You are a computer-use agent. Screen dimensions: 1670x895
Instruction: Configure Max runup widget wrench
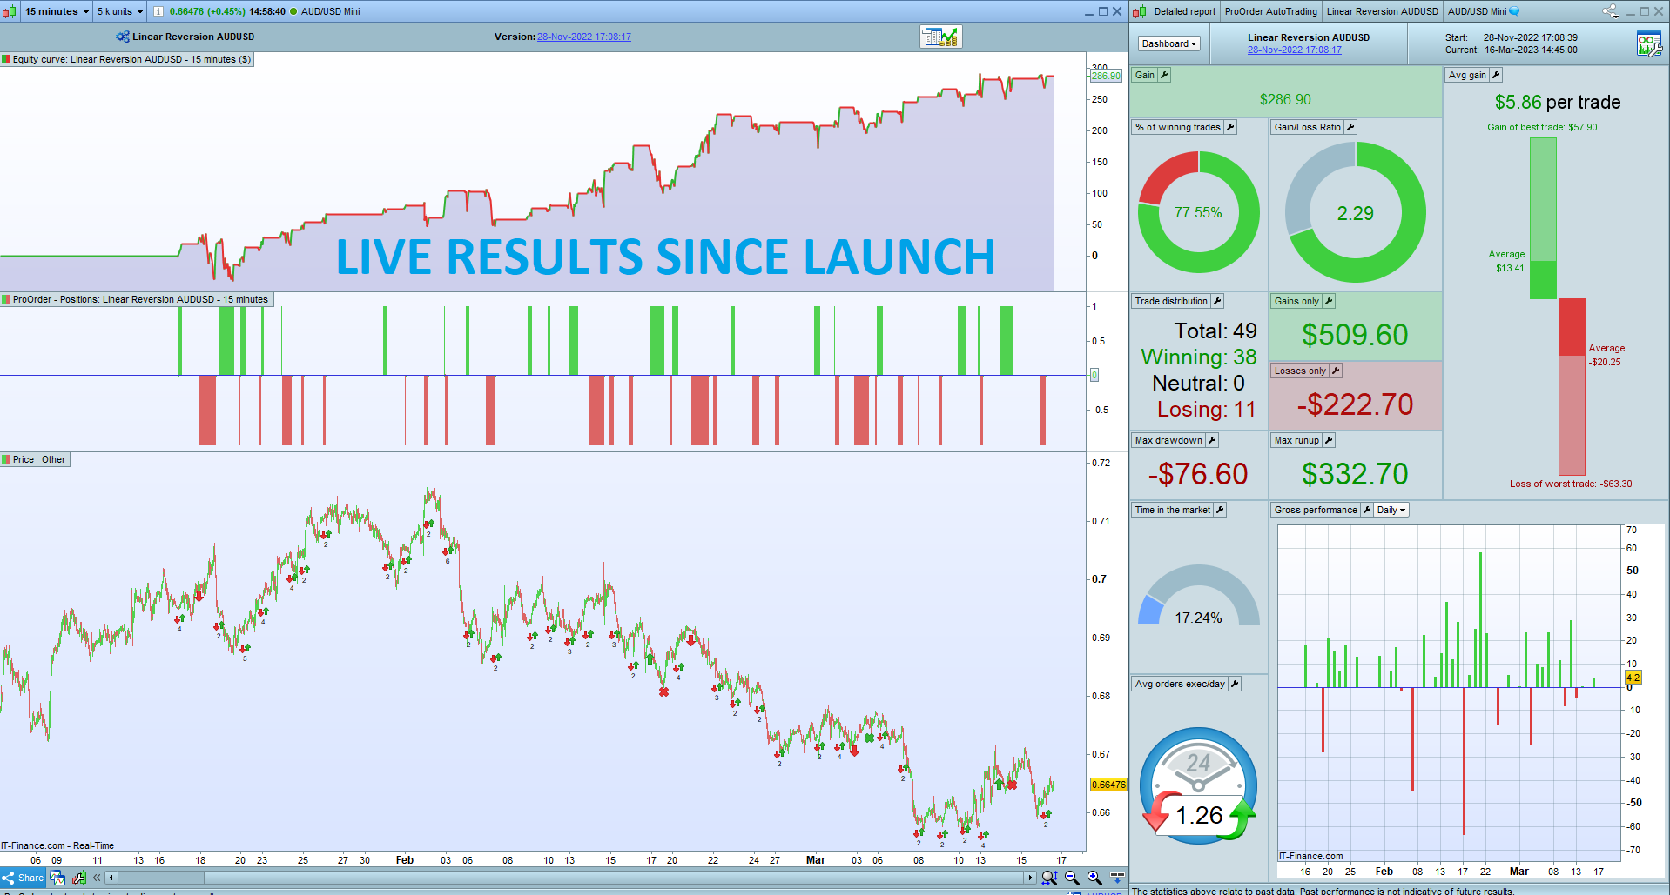(1329, 440)
